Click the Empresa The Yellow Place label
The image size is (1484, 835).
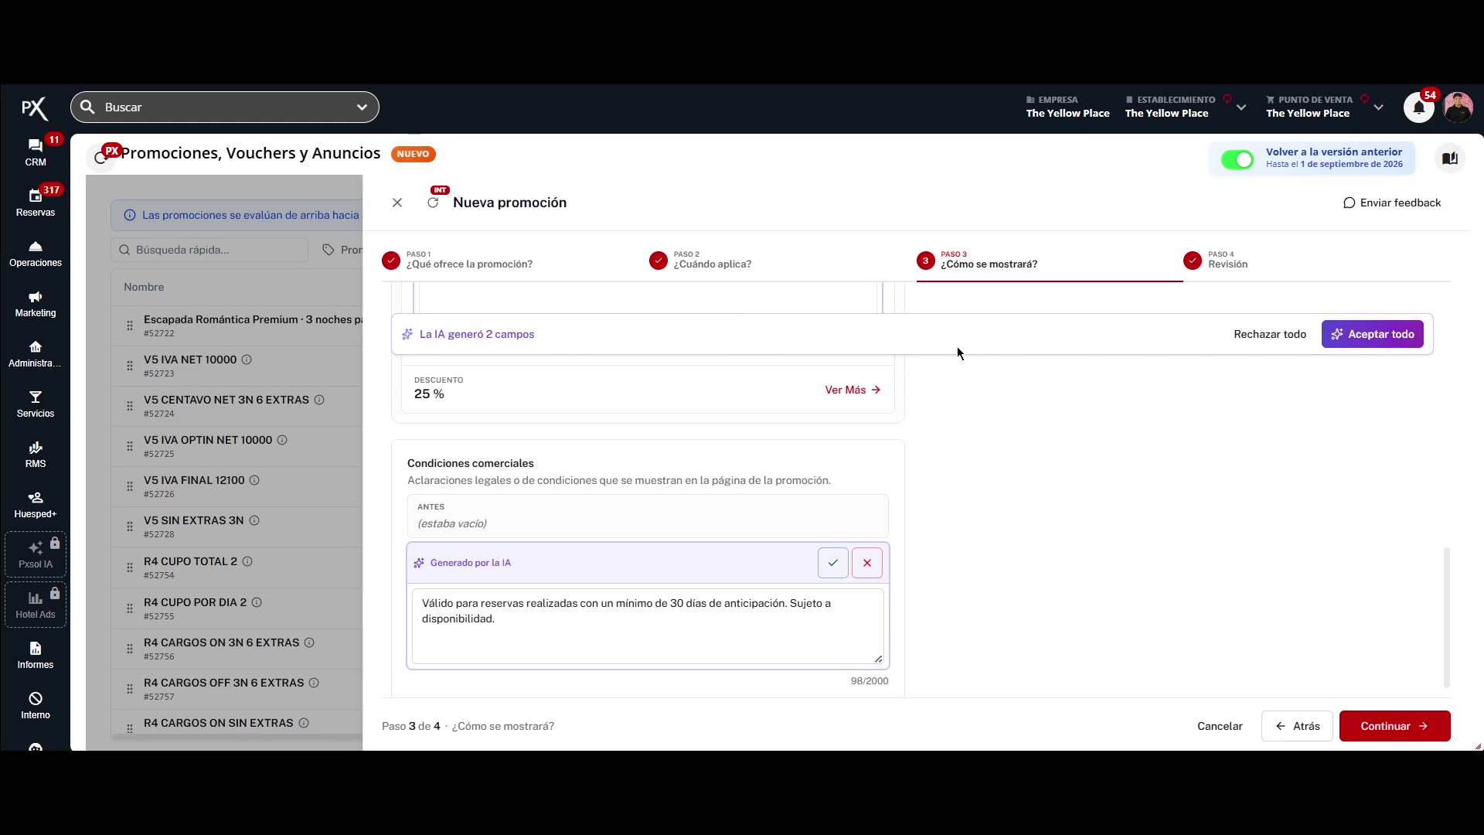click(1067, 107)
